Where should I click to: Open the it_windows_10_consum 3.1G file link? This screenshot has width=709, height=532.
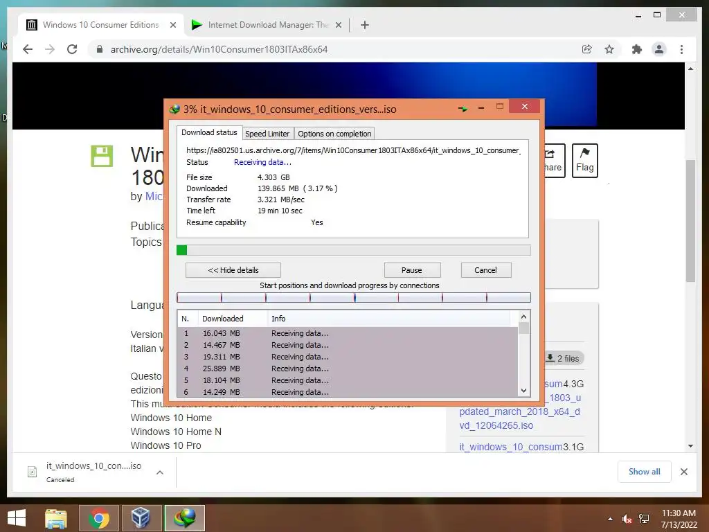pos(511,447)
